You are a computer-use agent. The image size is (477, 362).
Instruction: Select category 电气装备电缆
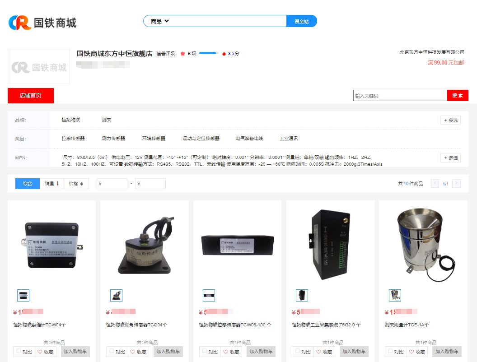pyautogui.click(x=249, y=139)
